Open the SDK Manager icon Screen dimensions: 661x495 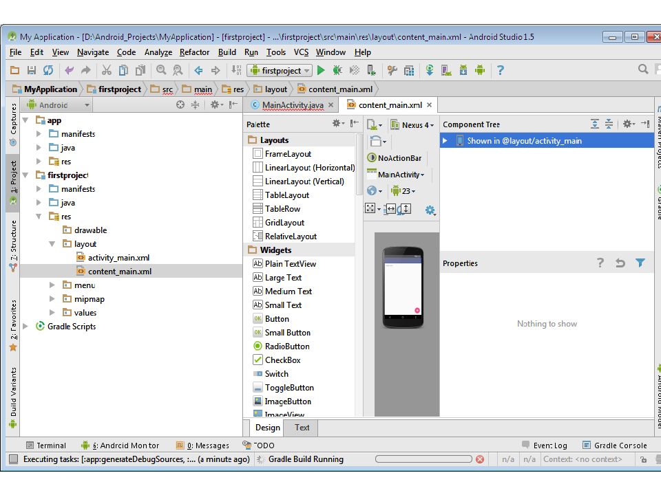pyautogui.click(x=463, y=70)
